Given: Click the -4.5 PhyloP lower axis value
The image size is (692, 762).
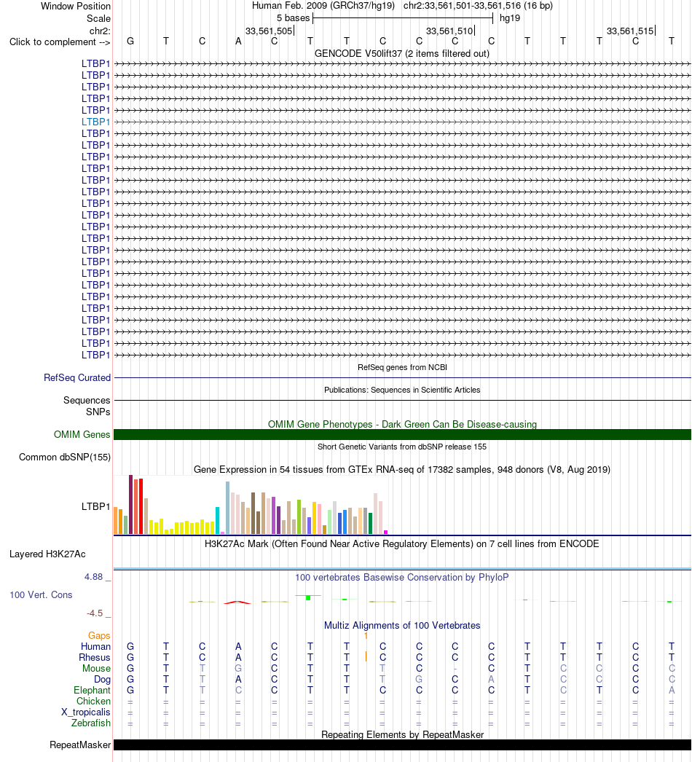Looking at the screenshot, I should tap(95, 613).
